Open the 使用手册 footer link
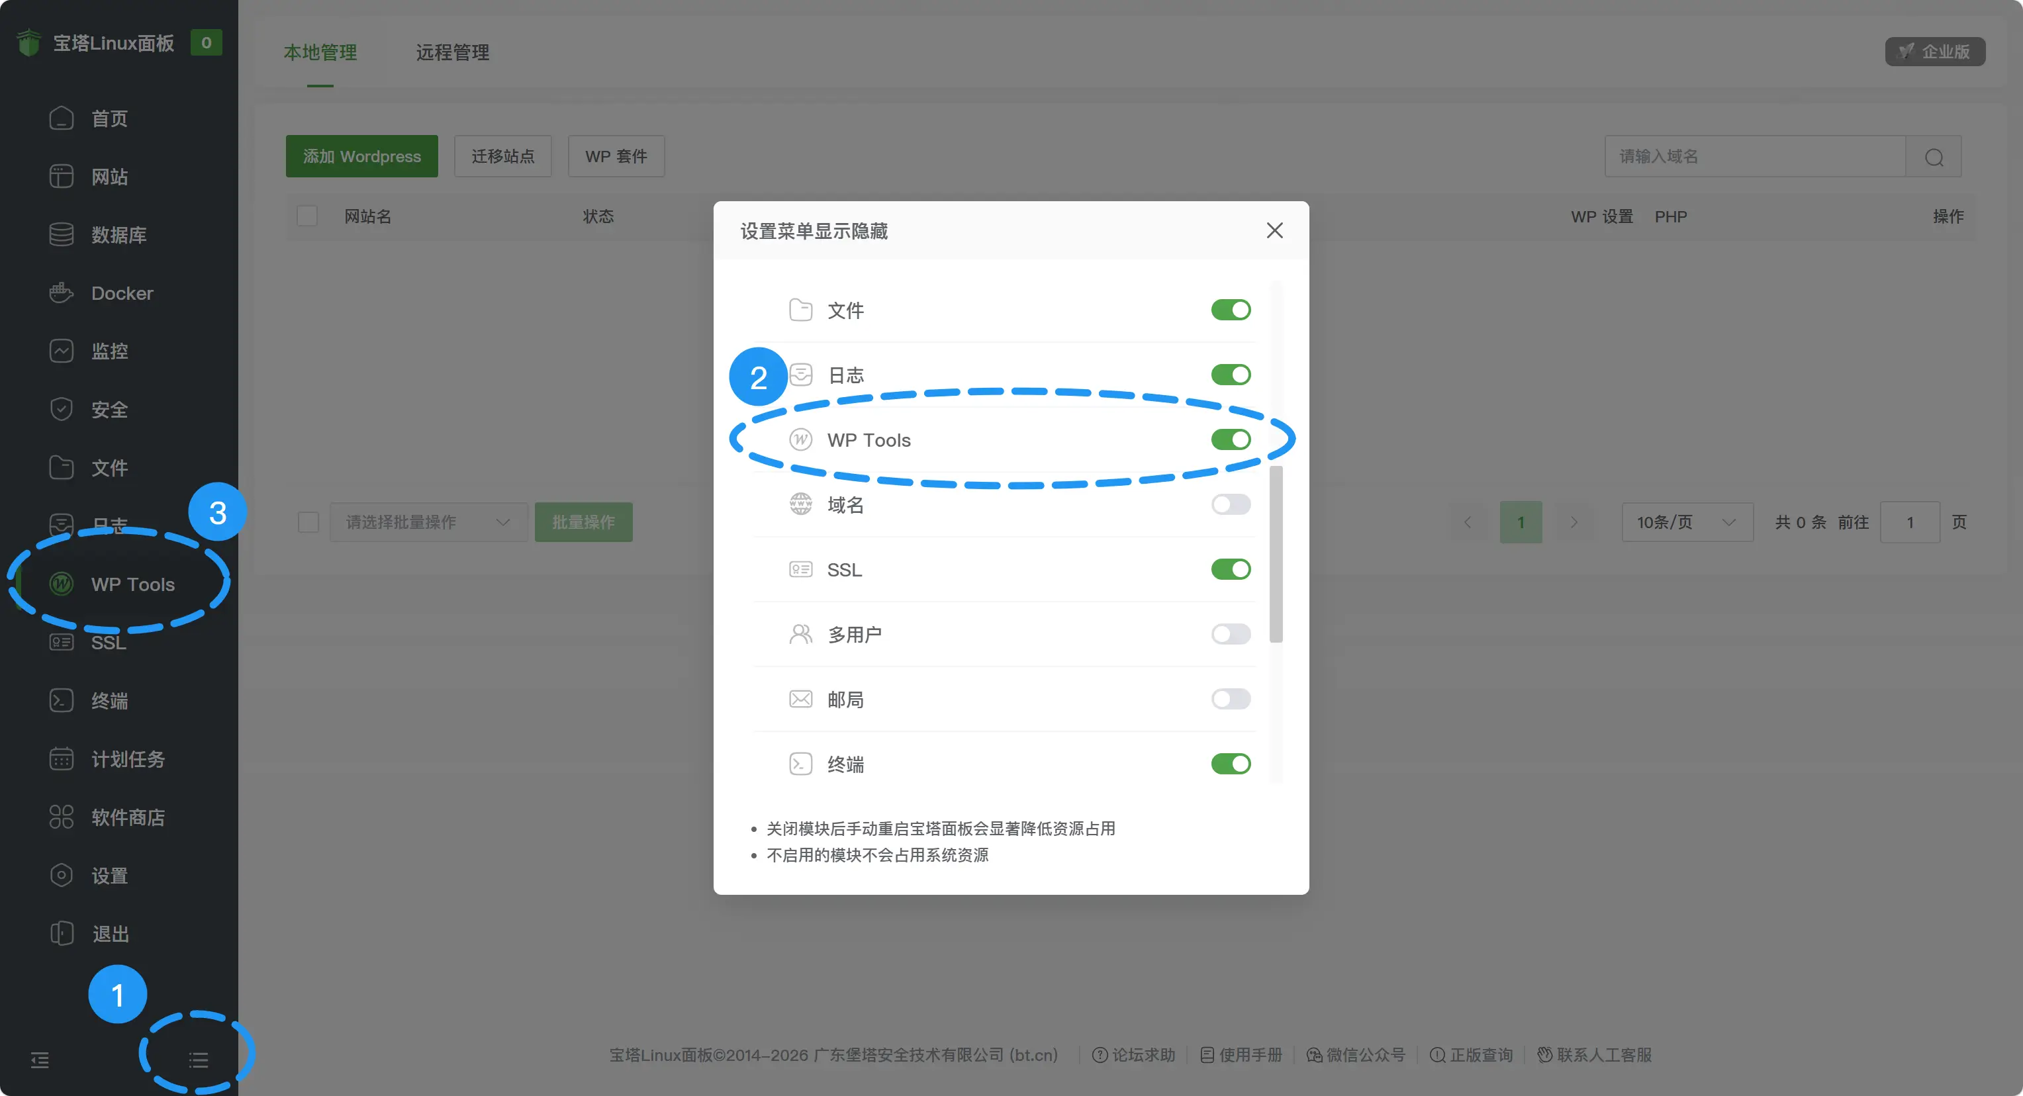This screenshot has width=2023, height=1096. (1241, 1055)
